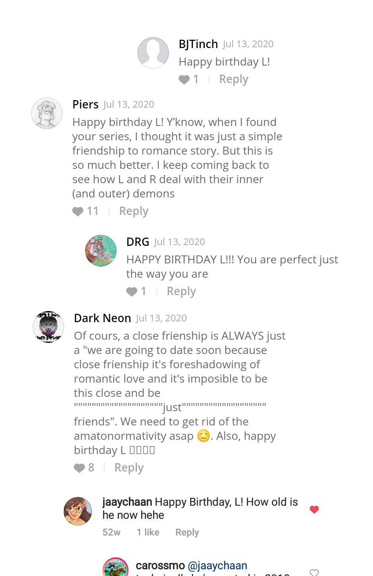This screenshot has height=576, width=373.
Task: Open Dark Neon's profile avatar
Action: 48,327
